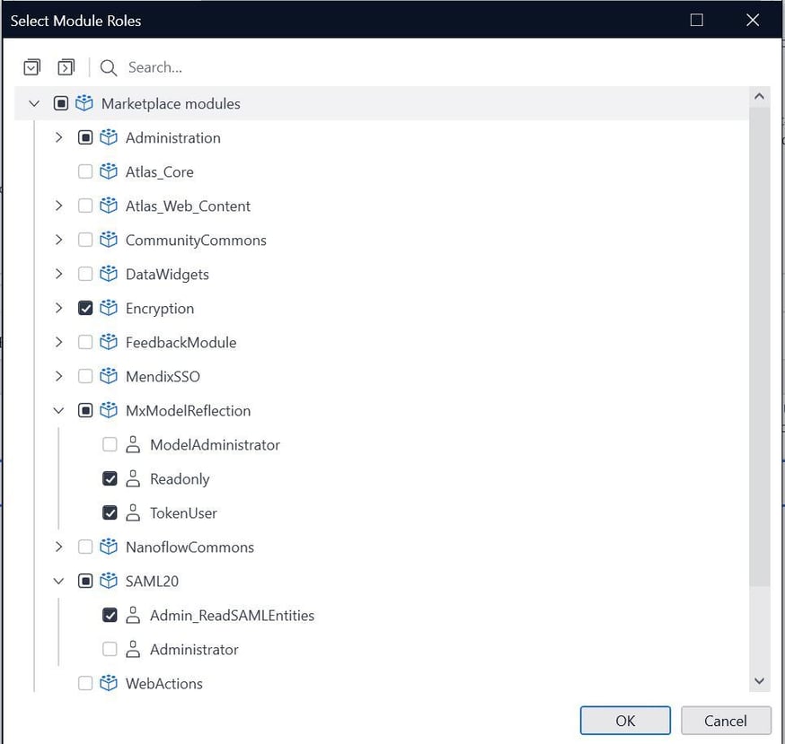Click the search magnifier icon

(x=108, y=67)
